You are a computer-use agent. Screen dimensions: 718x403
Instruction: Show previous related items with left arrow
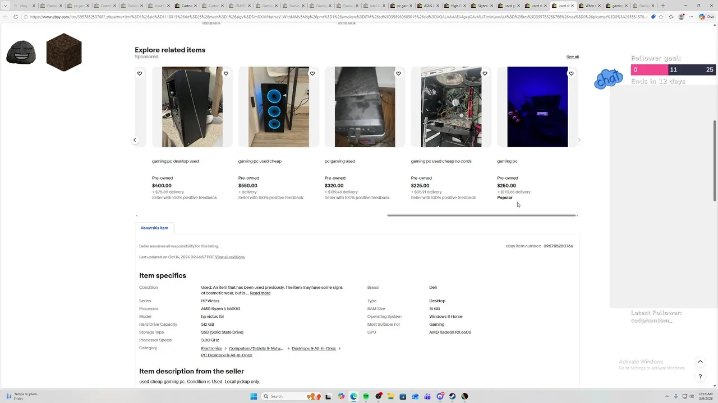(x=135, y=140)
